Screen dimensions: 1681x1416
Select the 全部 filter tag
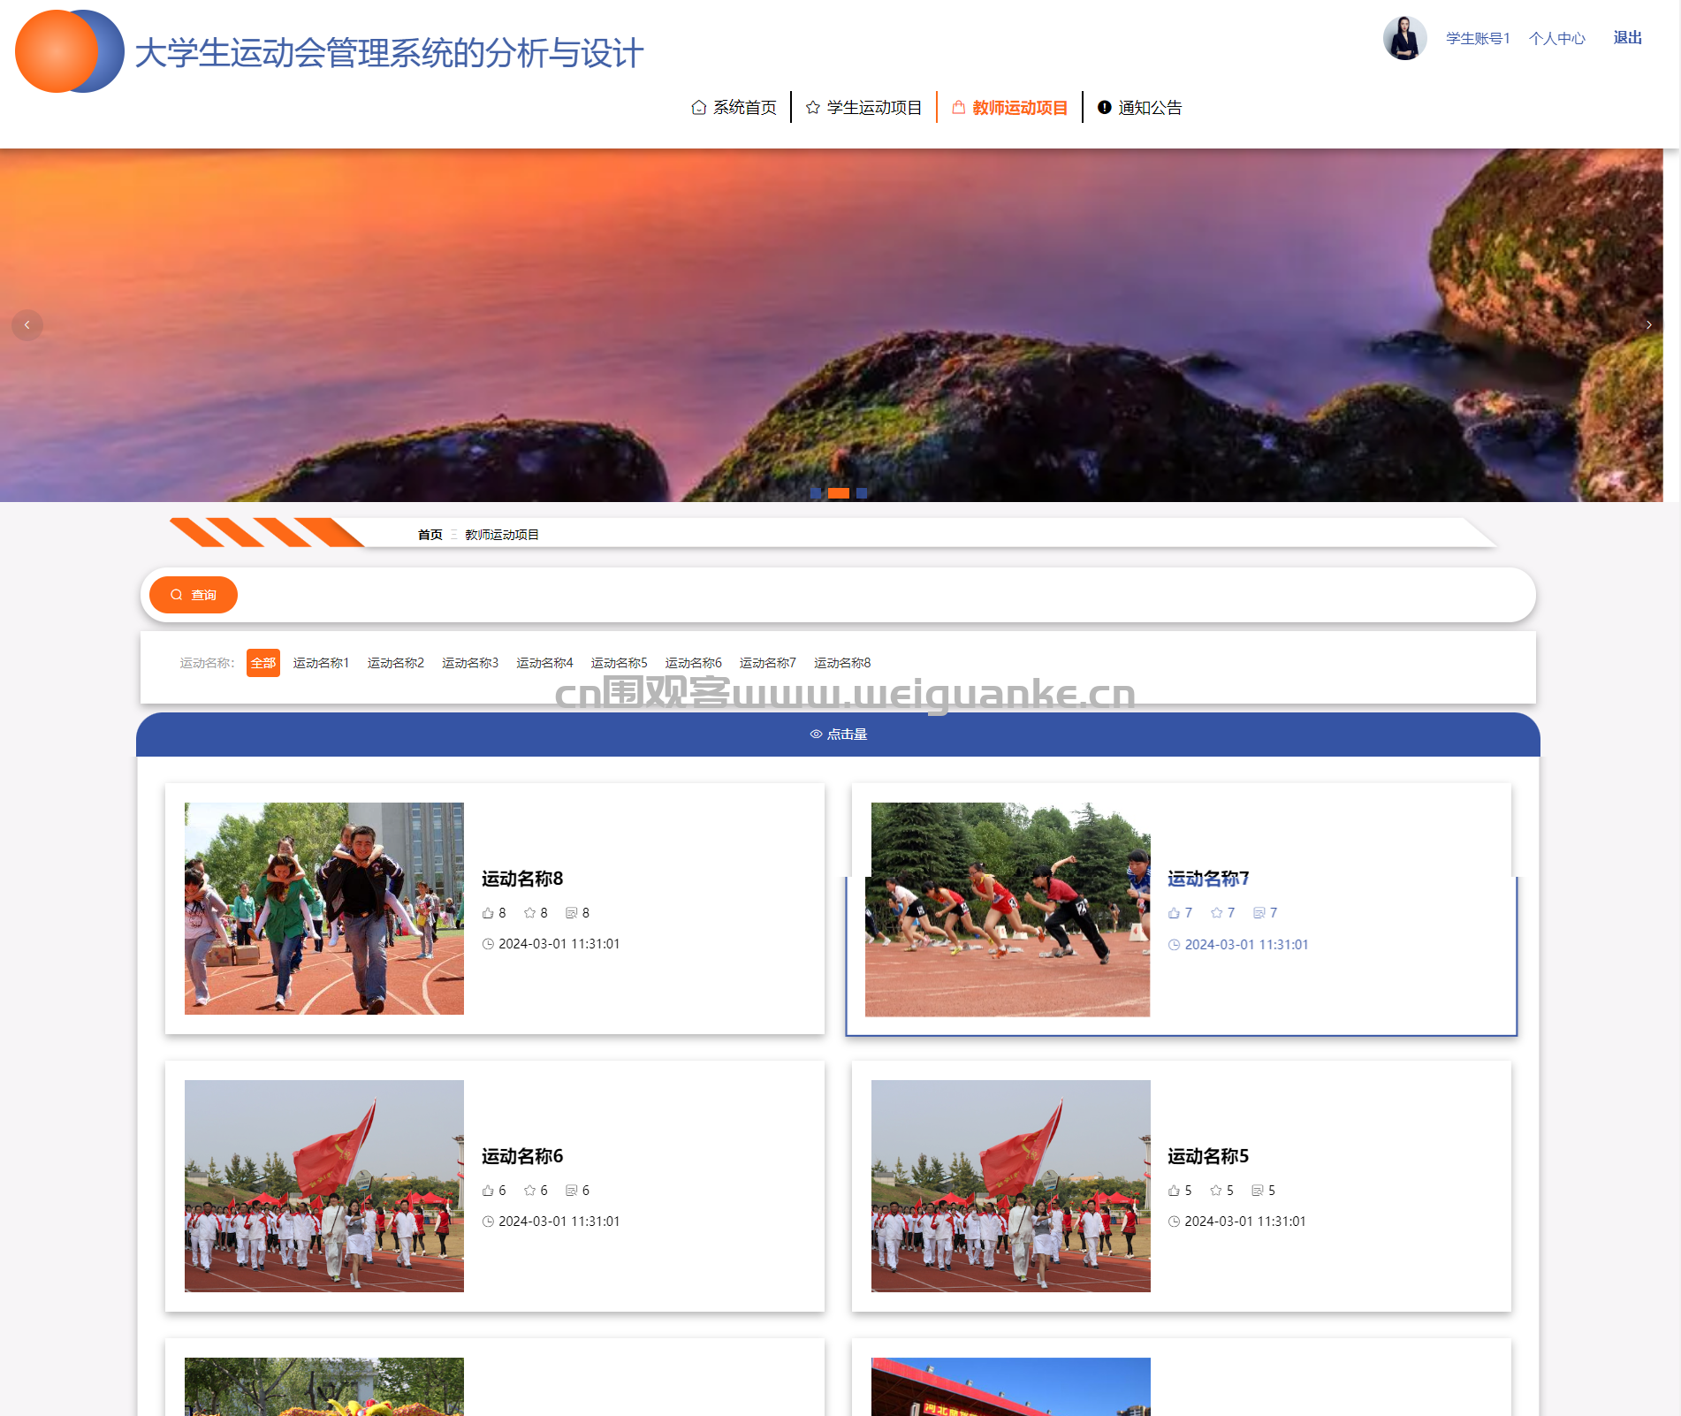point(263,663)
